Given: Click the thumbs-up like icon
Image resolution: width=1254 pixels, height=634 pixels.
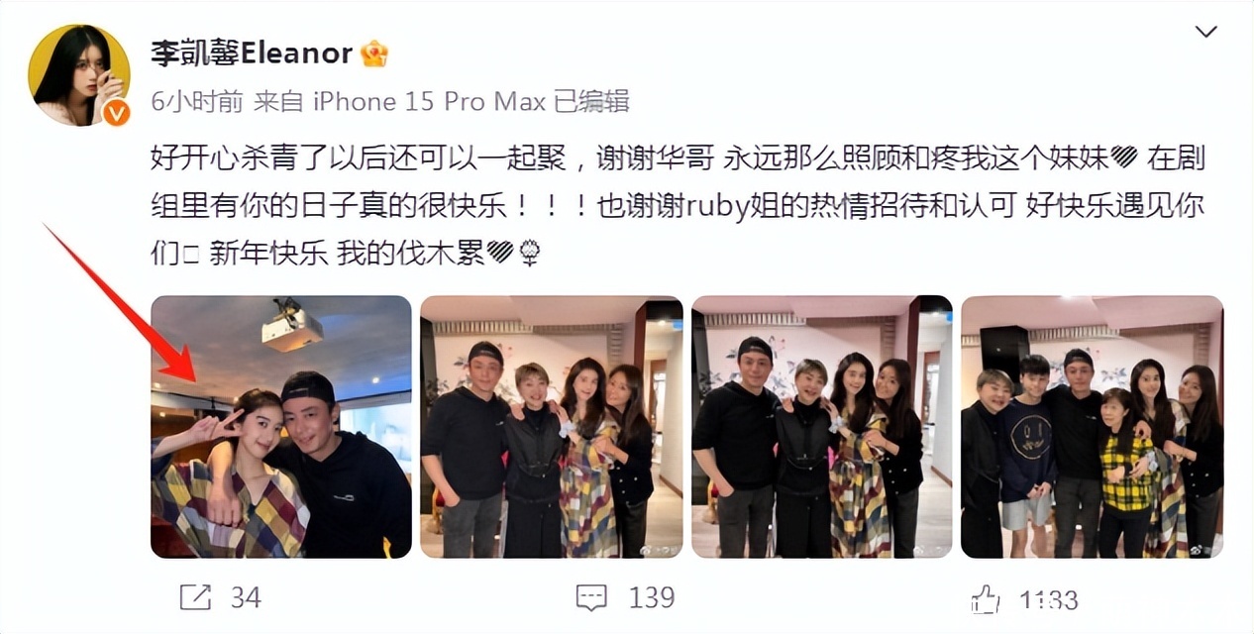Looking at the screenshot, I should 986,598.
